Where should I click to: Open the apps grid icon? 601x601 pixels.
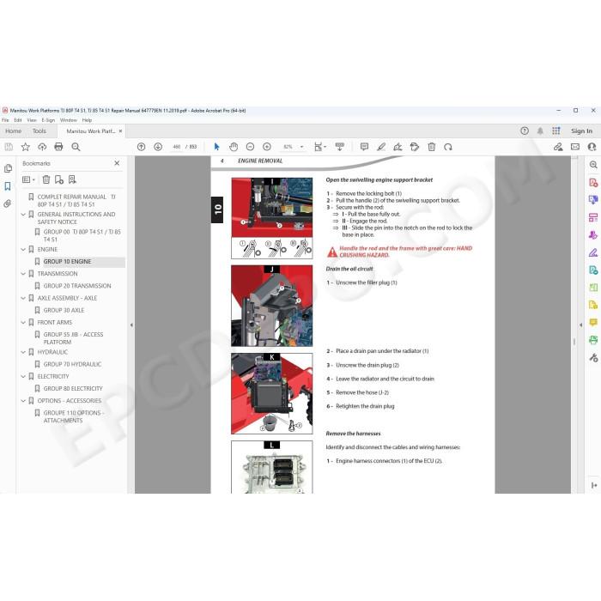556,131
